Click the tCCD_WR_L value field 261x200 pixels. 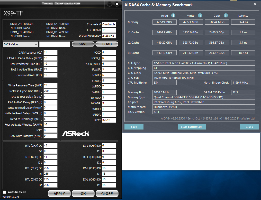(109, 64)
